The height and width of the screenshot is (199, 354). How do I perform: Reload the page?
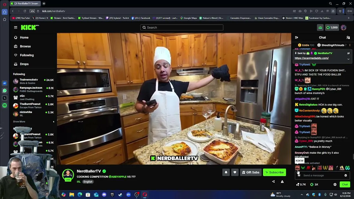click(25, 11)
